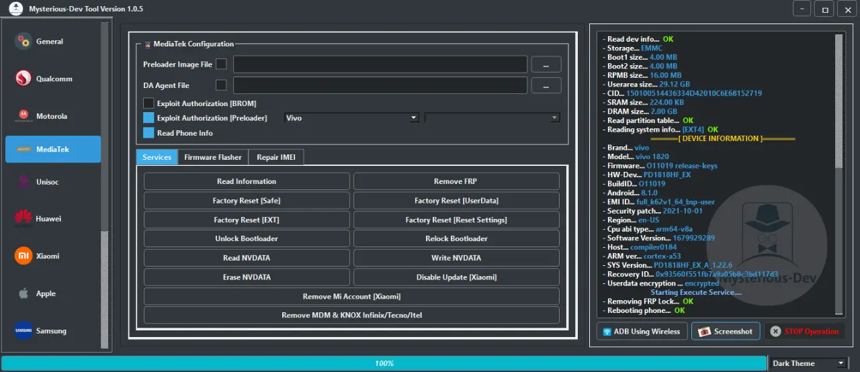Click the 100% progress bar
Image resolution: width=860 pixels, height=372 pixels.
pos(384,363)
